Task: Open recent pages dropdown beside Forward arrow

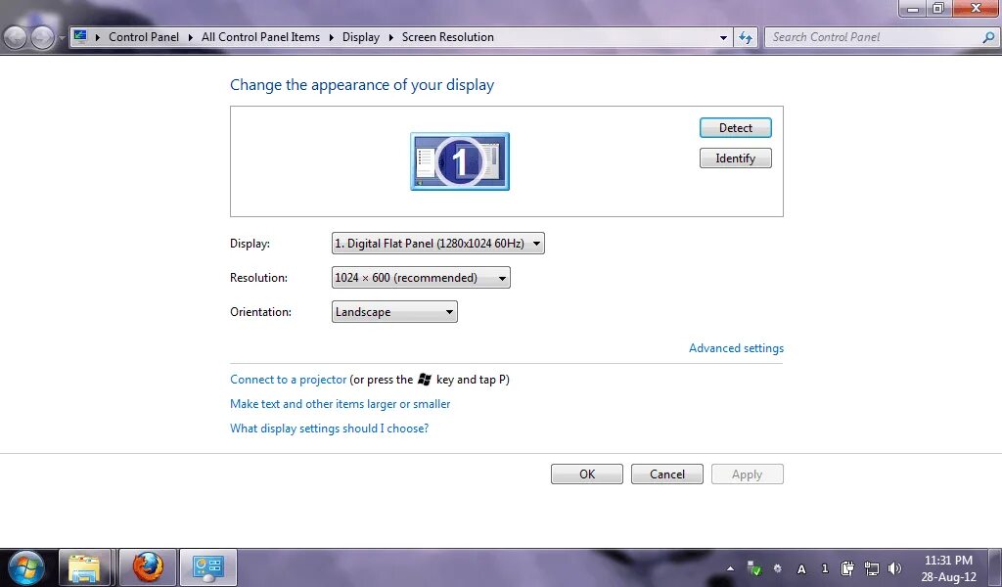Action: [x=62, y=38]
